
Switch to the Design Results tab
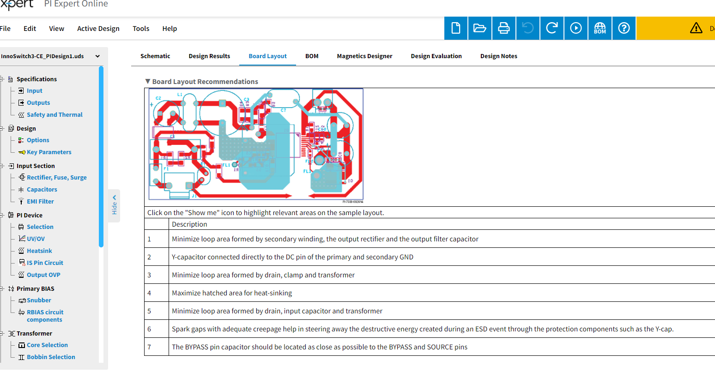[x=209, y=56]
